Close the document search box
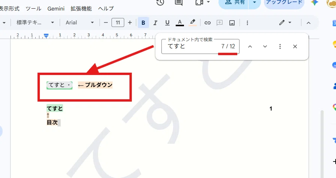Viewport: 336px width, 178px height. click(295, 46)
